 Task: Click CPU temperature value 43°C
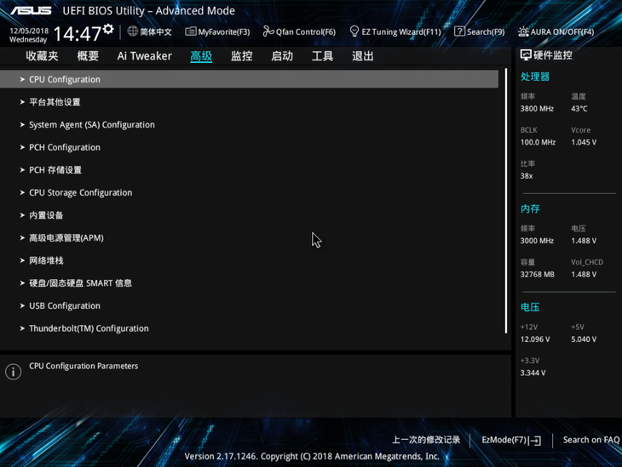pyautogui.click(x=579, y=109)
